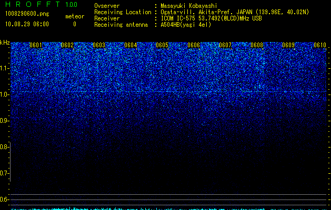This screenshot has width=331, height=210.
Task: Click the HROFFT program title
Action: click(x=33, y=4)
